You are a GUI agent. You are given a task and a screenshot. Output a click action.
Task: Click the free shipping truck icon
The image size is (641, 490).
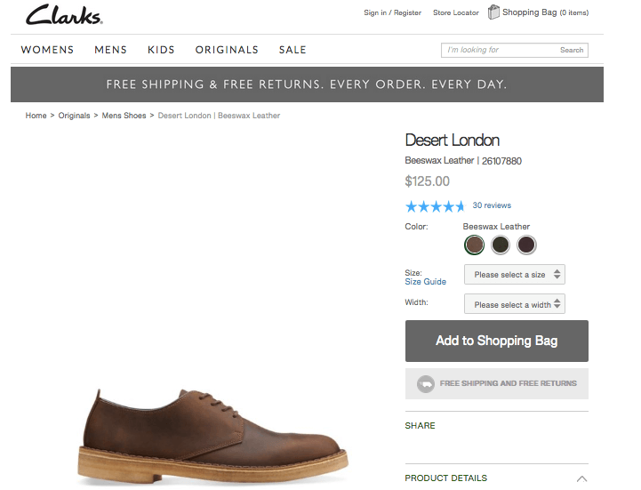(x=426, y=383)
